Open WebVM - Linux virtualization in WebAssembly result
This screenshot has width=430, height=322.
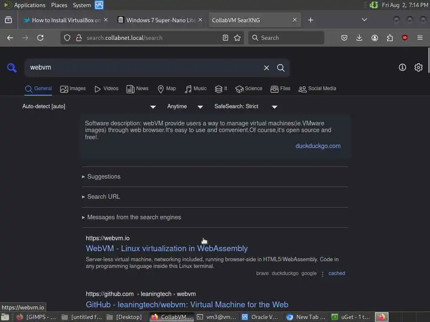pos(167,248)
